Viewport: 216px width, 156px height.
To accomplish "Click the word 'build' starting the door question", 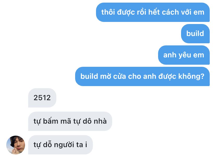I will pos(89,76).
